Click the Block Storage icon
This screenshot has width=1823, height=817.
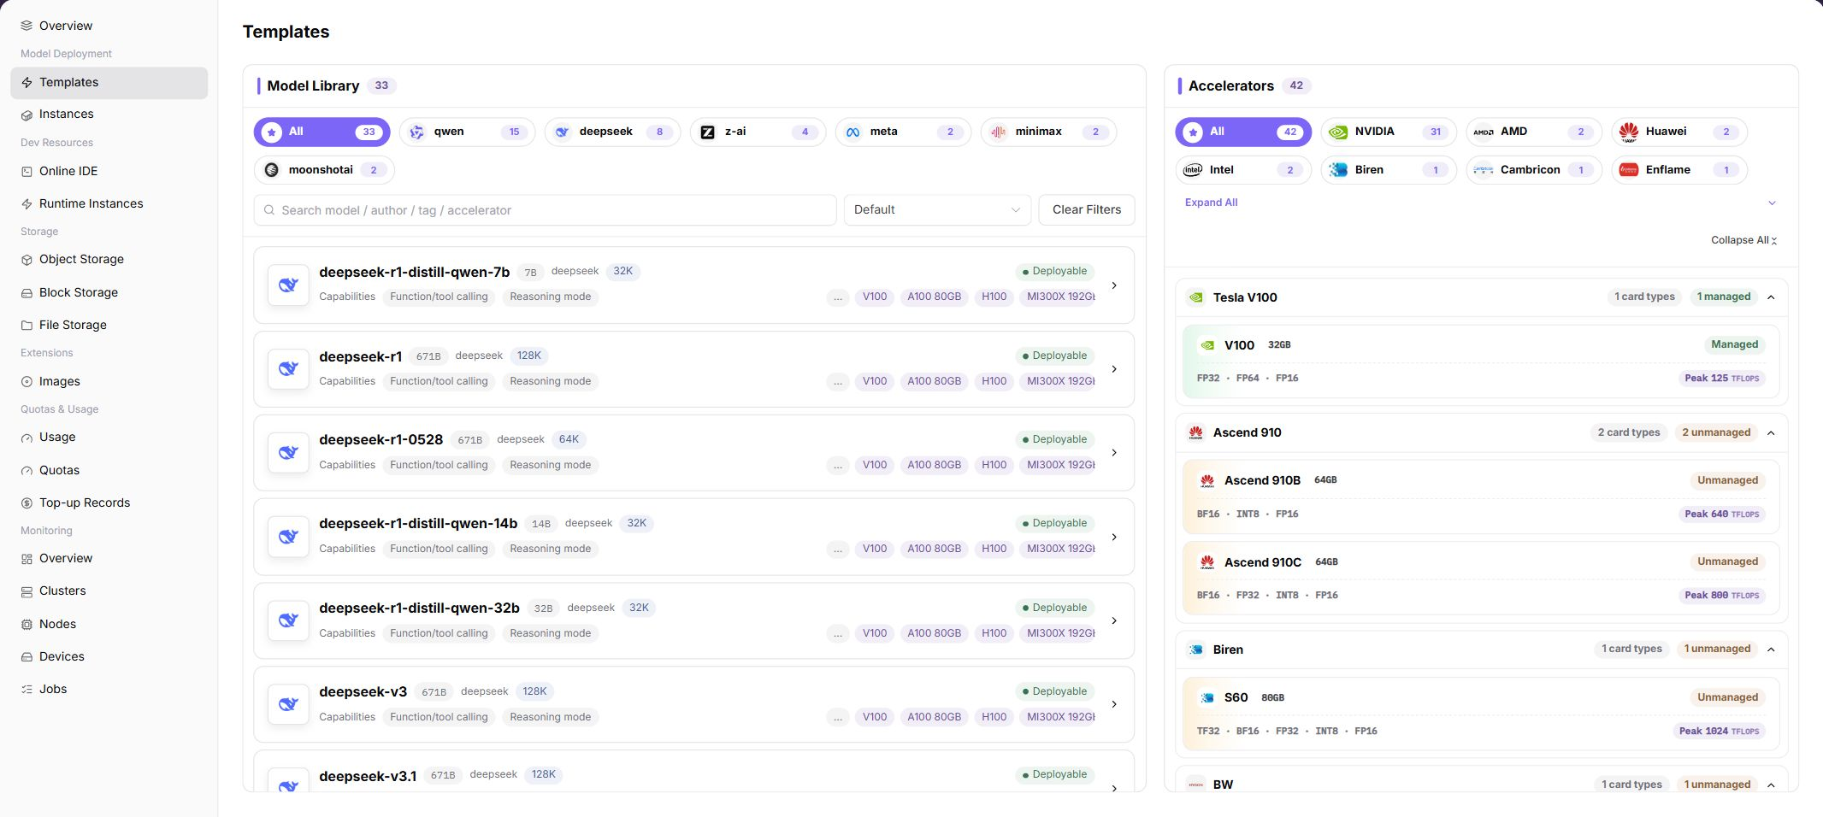tap(27, 293)
